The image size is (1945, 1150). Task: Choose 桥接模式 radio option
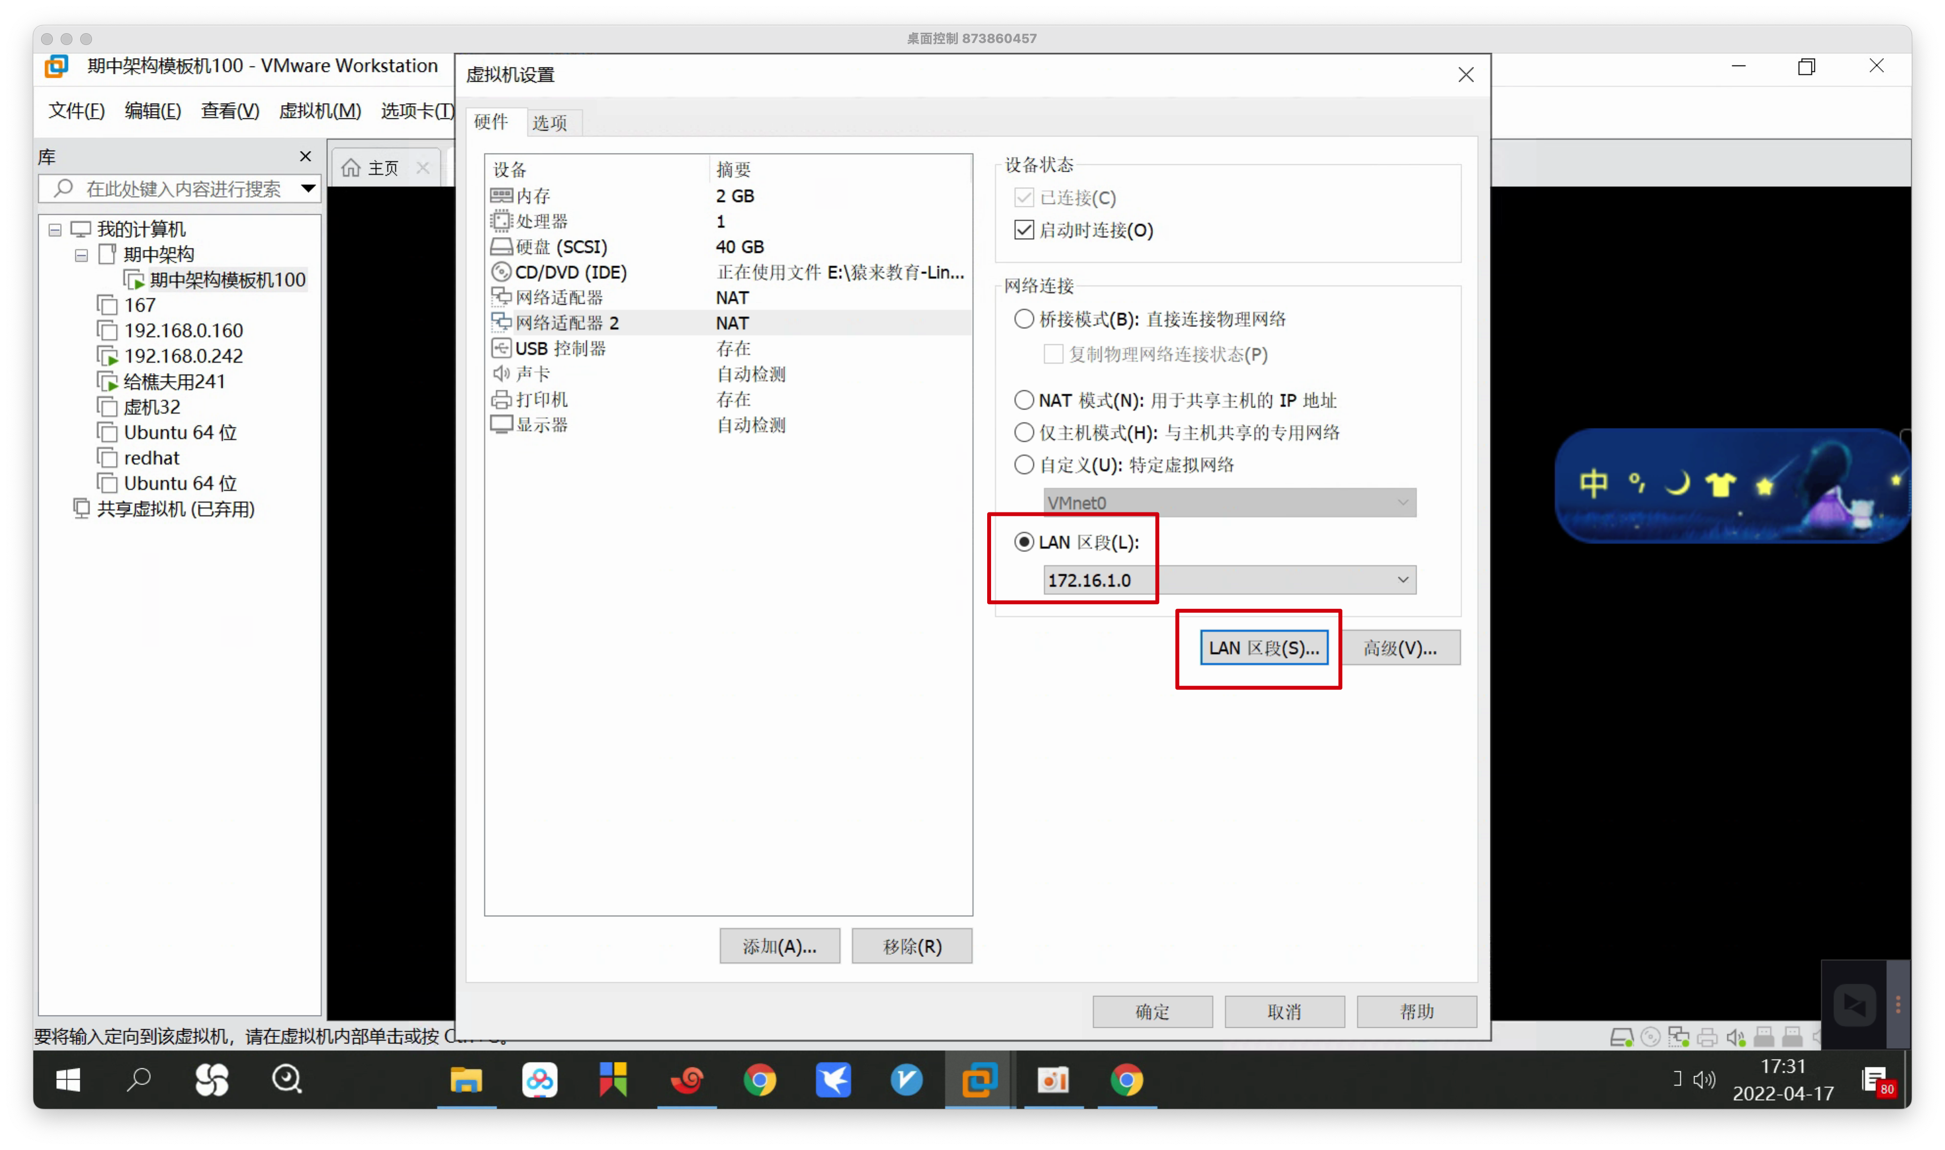click(x=1024, y=318)
